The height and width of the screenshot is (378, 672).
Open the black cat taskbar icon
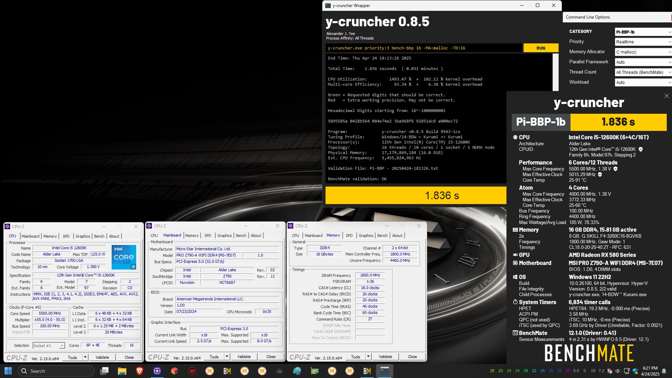pyautogui.click(x=279, y=371)
